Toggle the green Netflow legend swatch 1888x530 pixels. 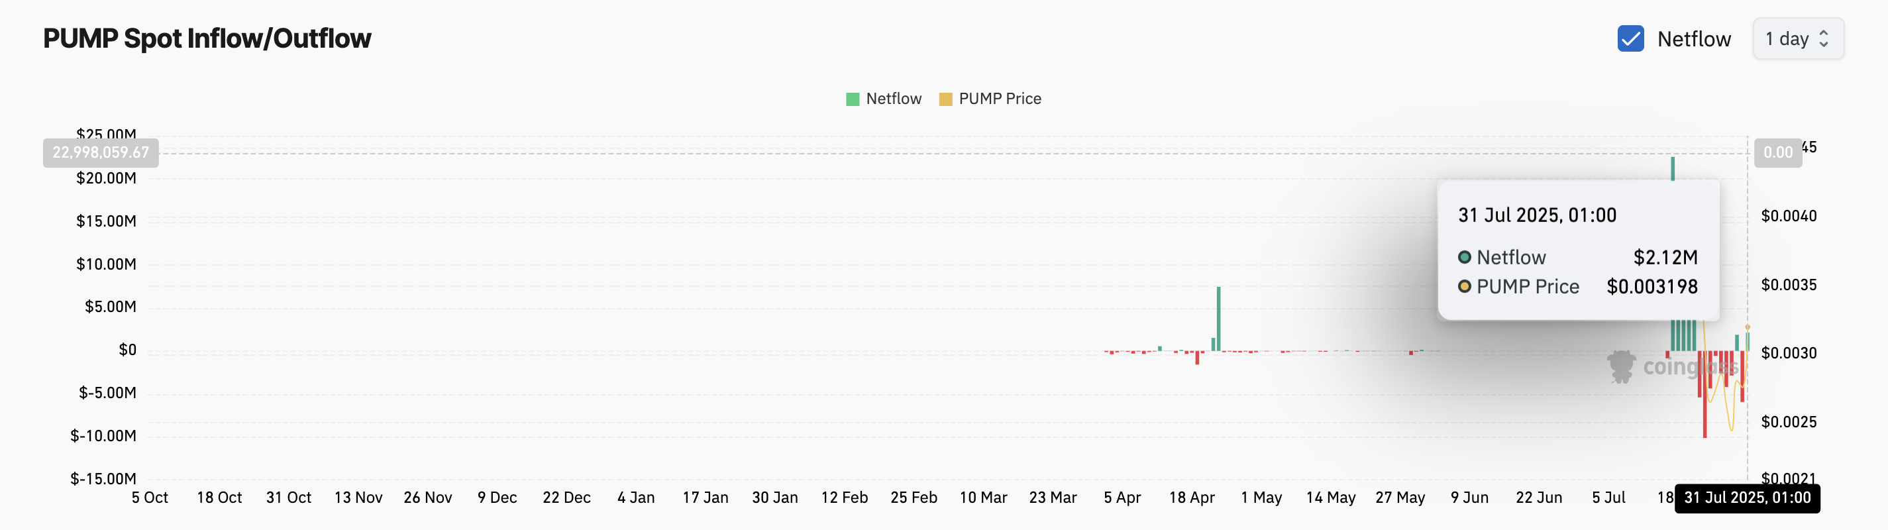pos(853,99)
